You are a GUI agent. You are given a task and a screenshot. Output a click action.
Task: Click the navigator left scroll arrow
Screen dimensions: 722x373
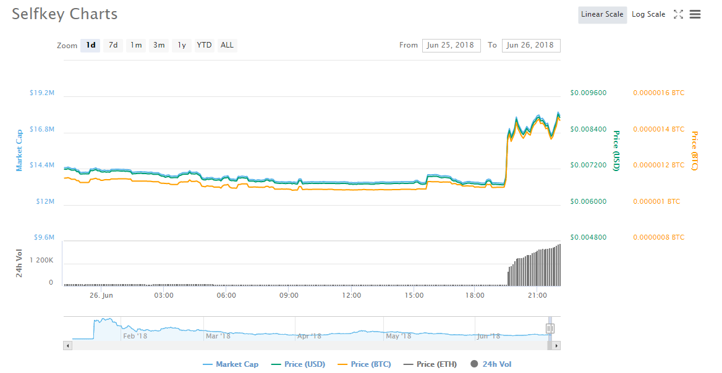click(x=68, y=345)
